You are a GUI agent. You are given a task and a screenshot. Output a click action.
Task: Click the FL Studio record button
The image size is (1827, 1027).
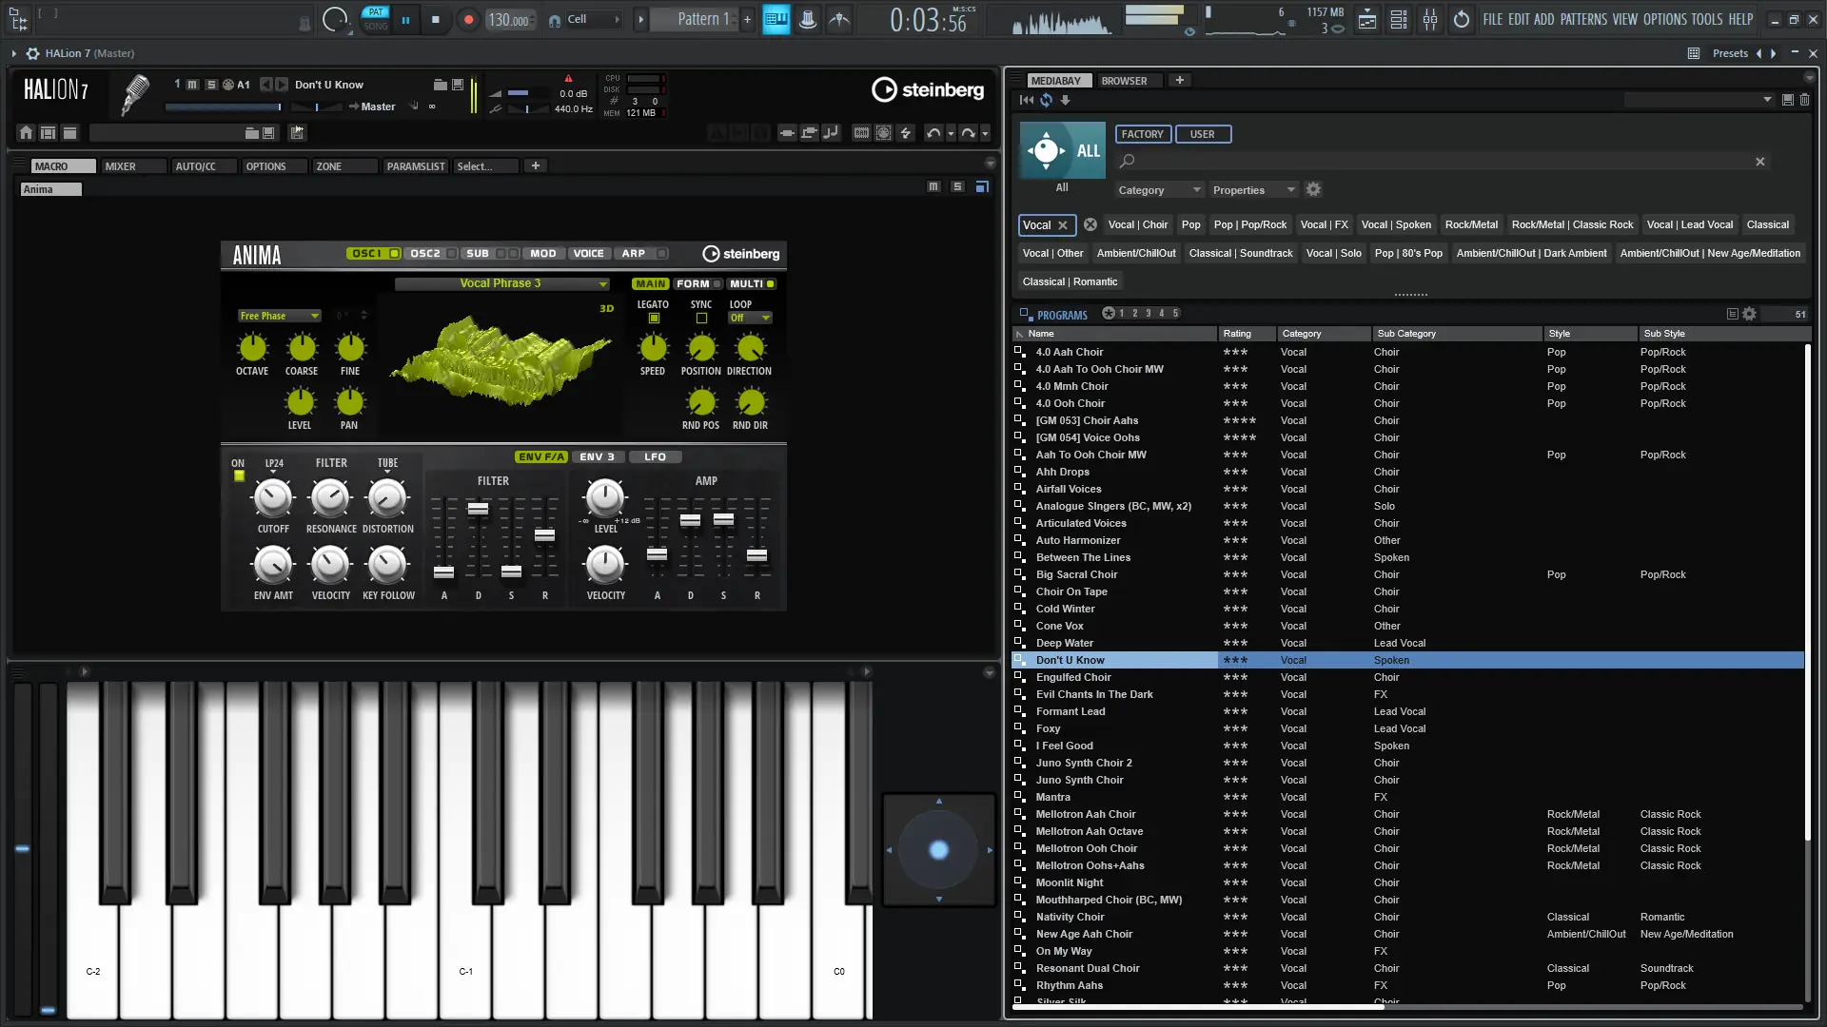click(467, 19)
